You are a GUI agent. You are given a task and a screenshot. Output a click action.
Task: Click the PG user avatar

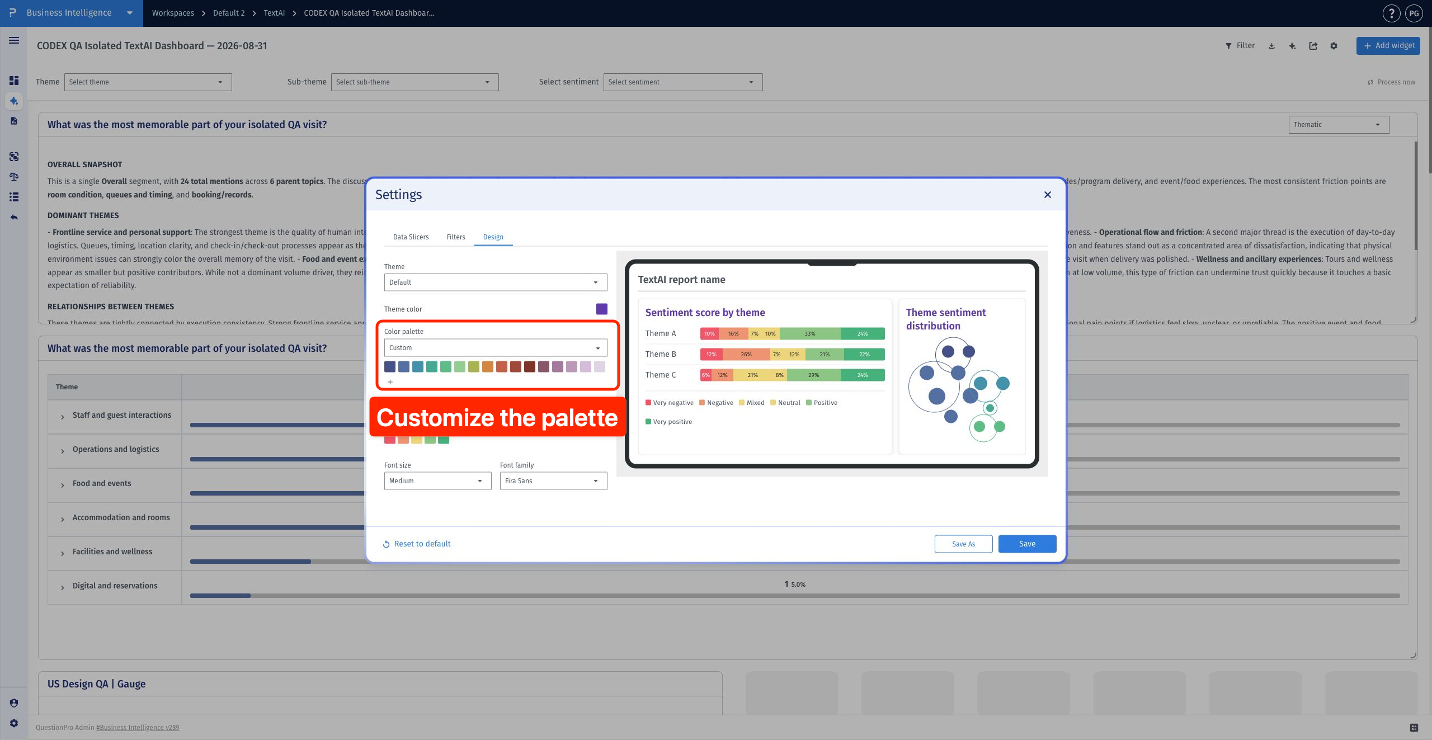point(1415,13)
